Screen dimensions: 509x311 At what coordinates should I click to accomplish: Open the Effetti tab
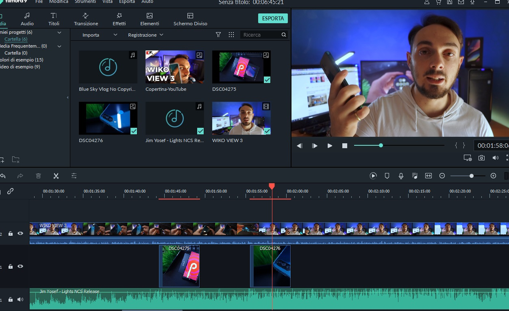(x=119, y=19)
